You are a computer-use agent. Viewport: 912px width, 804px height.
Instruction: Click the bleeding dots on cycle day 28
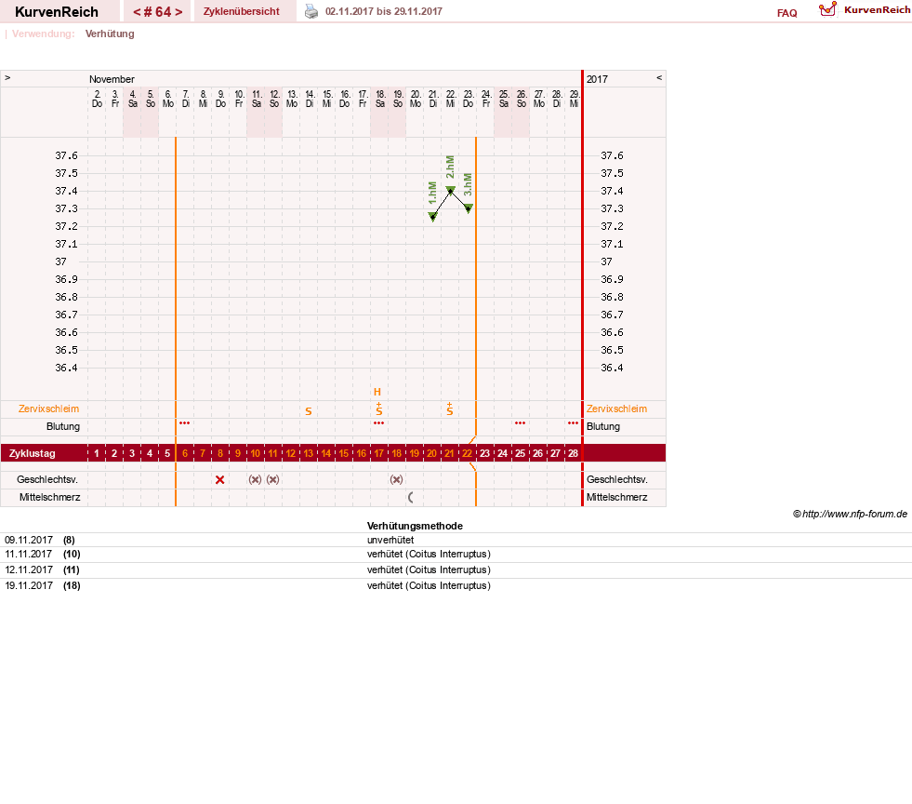pyautogui.click(x=573, y=422)
